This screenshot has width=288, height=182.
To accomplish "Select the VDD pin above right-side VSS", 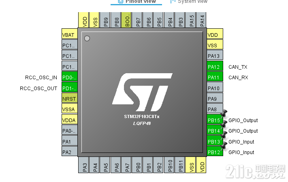I will click(x=215, y=34).
